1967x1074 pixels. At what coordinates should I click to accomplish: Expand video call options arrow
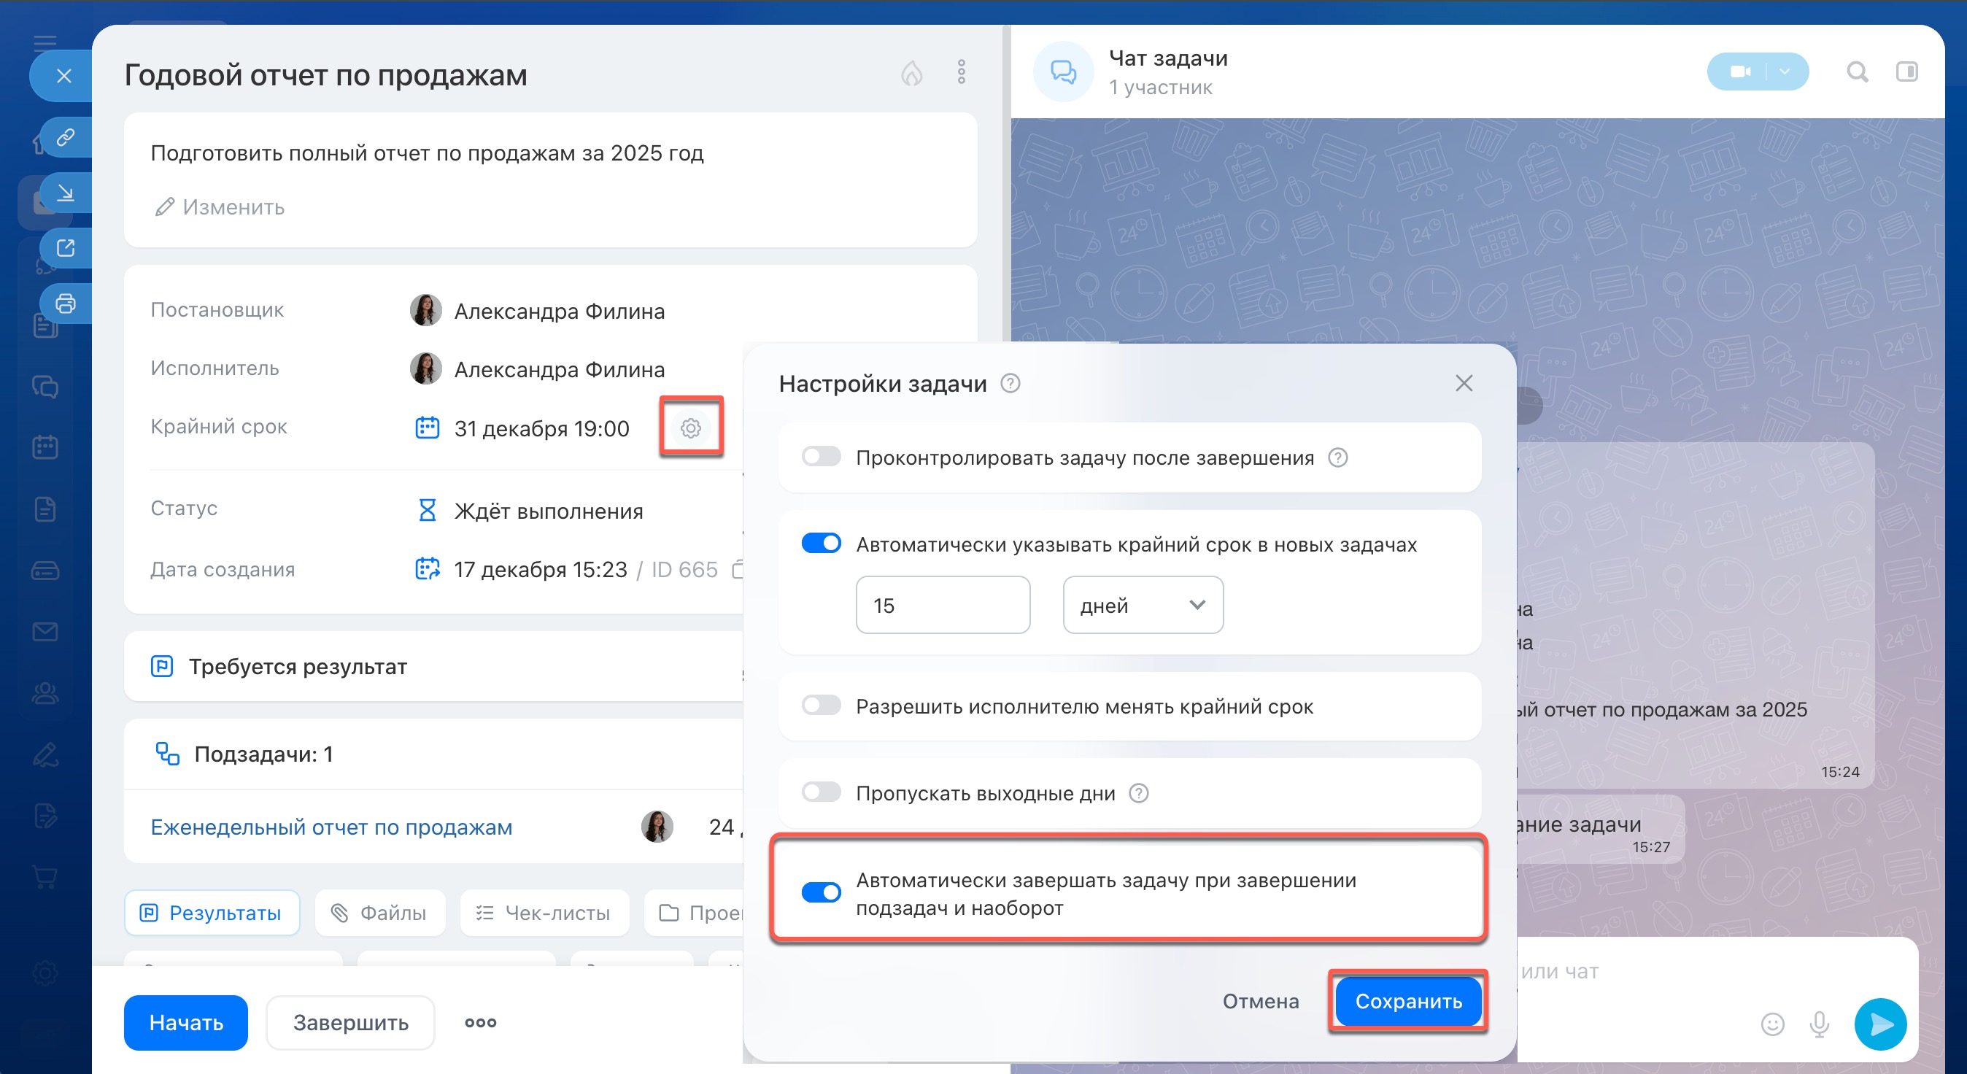(1785, 72)
